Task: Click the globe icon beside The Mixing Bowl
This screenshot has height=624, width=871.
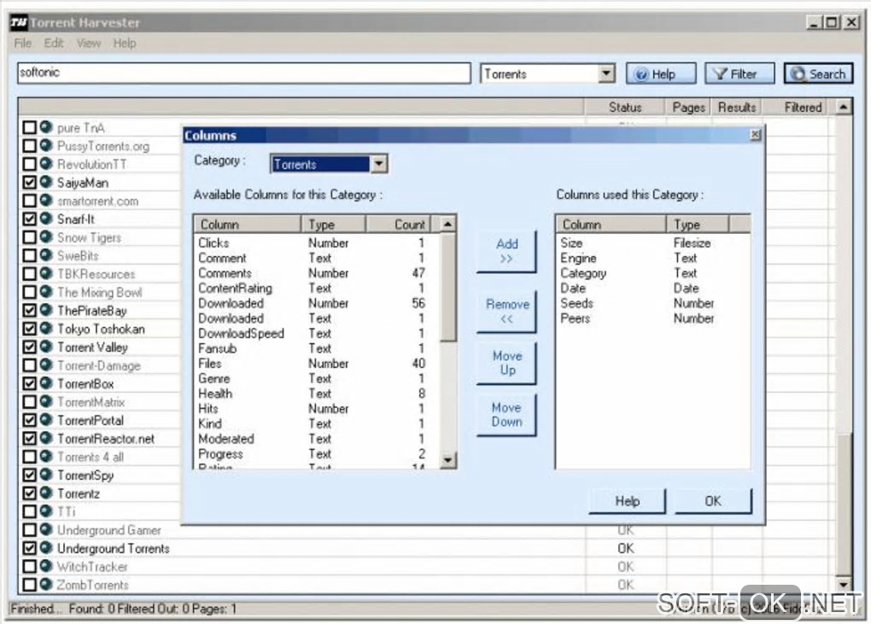Action: 46,291
